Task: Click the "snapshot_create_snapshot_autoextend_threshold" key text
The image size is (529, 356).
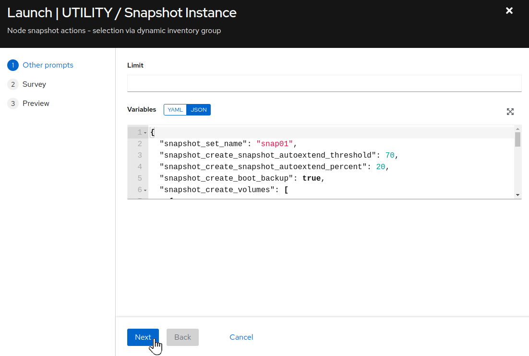Action: click(268, 155)
